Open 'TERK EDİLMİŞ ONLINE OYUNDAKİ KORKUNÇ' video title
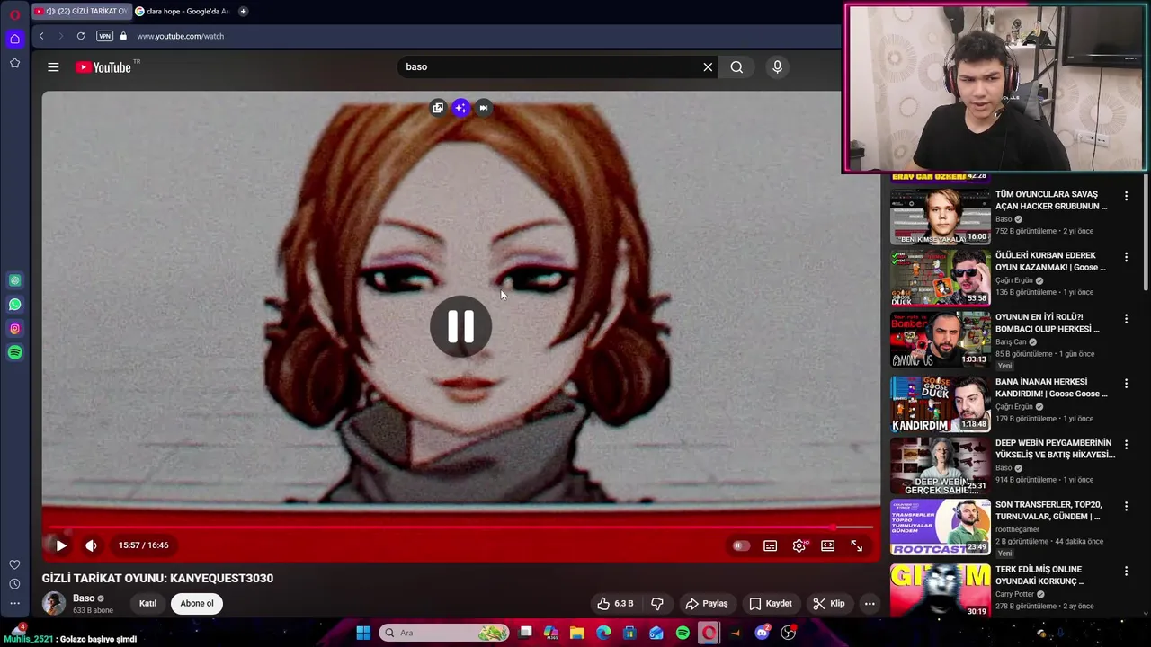The height and width of the screenshot is (647, 1151). [x=1039, y=575]
